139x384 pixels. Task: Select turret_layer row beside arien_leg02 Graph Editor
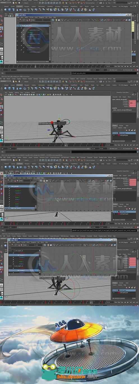pyautogui.click(x=124, y=290)
